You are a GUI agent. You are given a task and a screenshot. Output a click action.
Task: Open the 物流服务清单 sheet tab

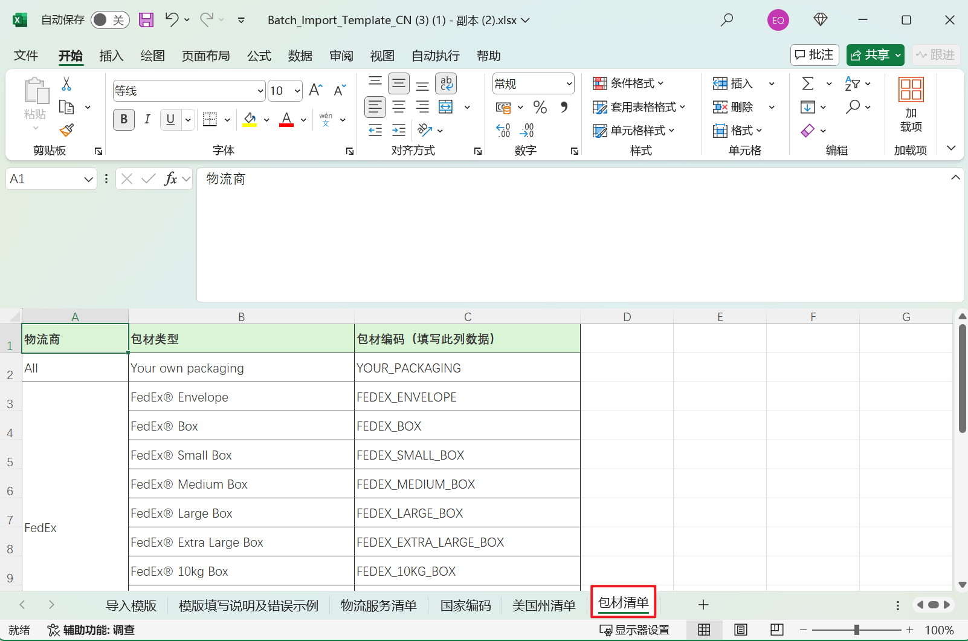click(379, 605)
